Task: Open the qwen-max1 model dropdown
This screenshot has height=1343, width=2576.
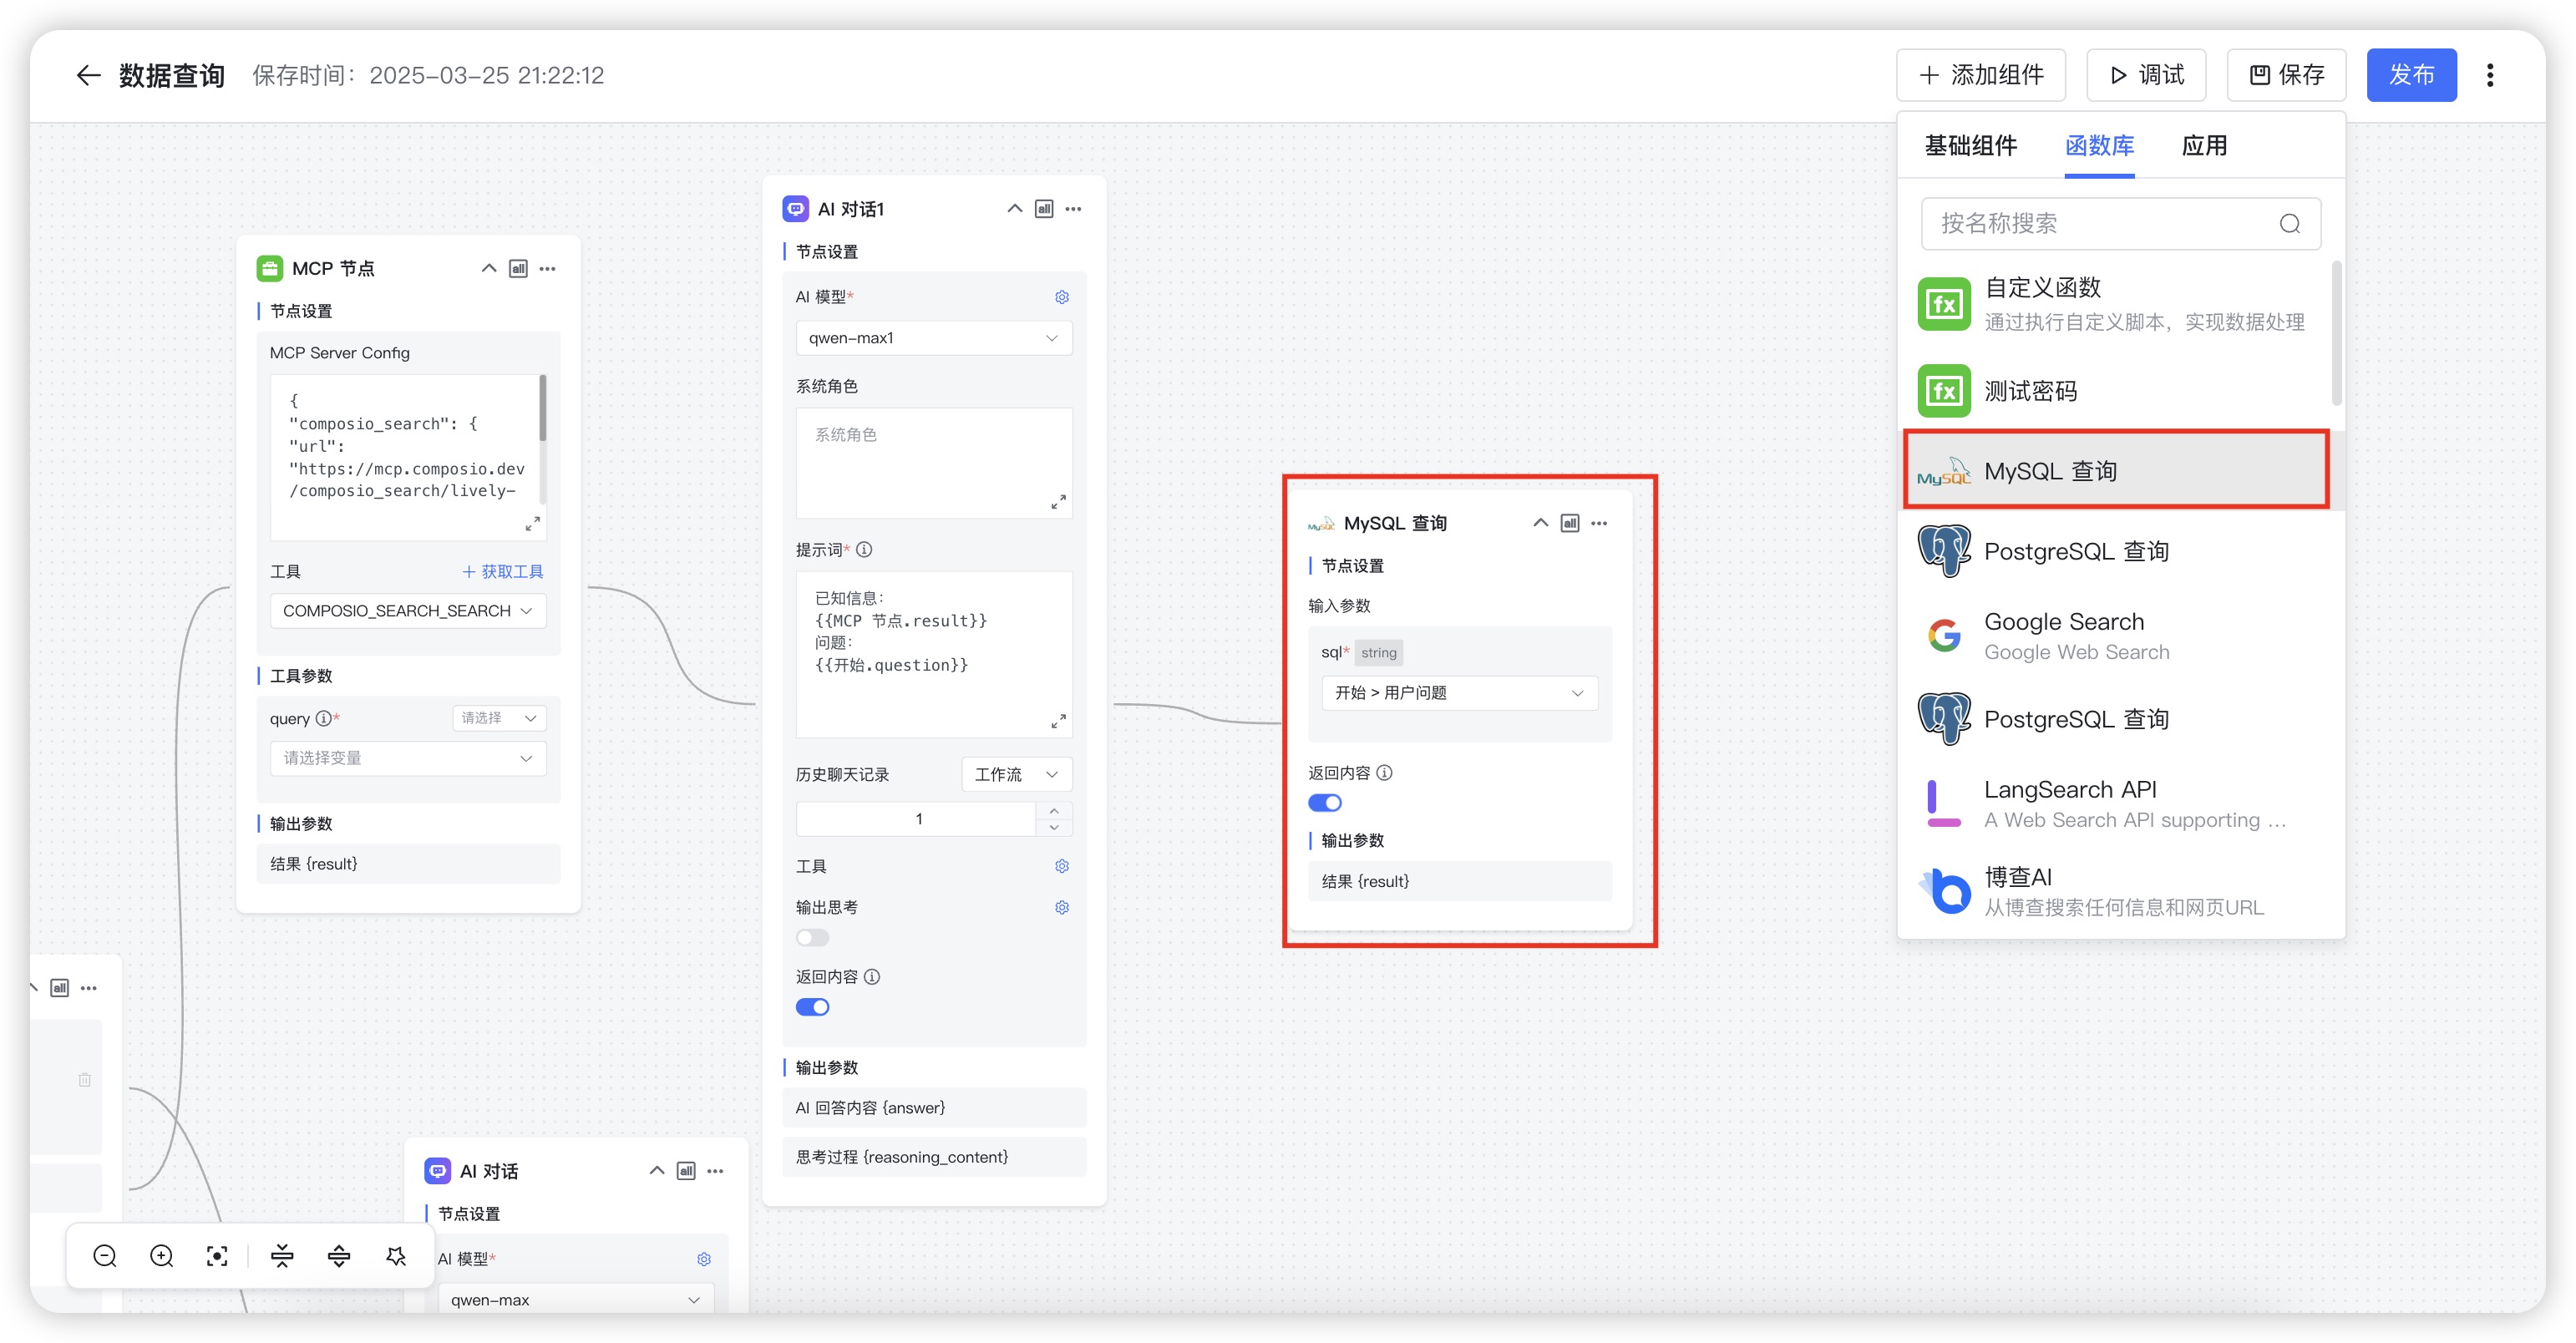Action: click(x=933, y=338)
